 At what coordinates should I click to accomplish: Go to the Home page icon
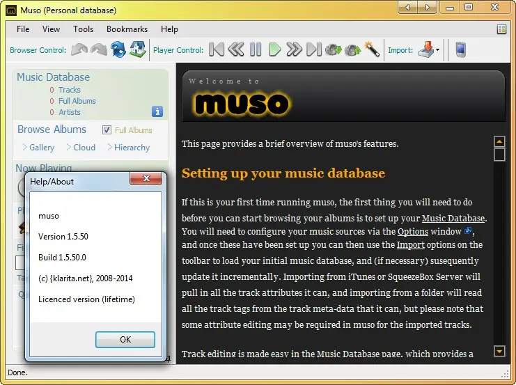(x=138, y=49)
